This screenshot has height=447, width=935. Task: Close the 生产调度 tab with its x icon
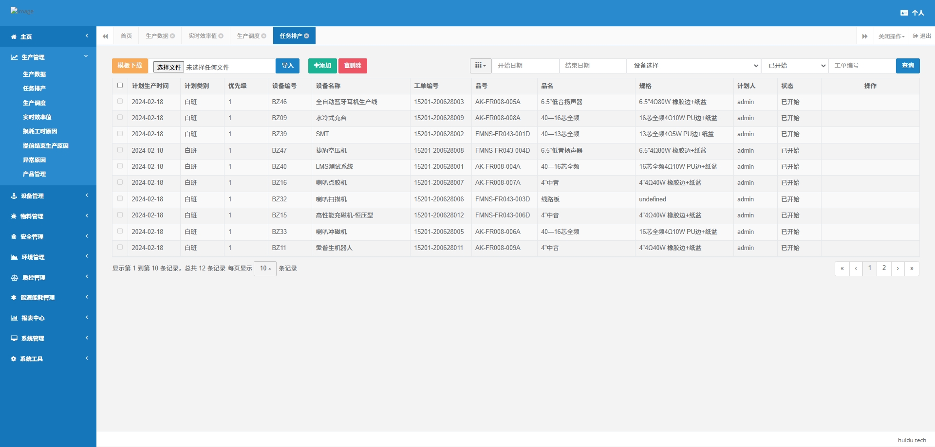pyautogui.click(x=264, y=36)
